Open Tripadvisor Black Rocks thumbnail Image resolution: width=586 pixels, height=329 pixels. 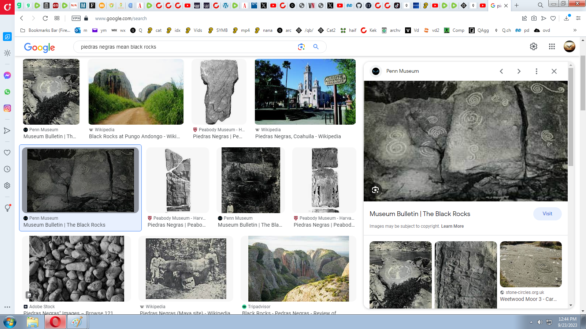coord(298,269)
